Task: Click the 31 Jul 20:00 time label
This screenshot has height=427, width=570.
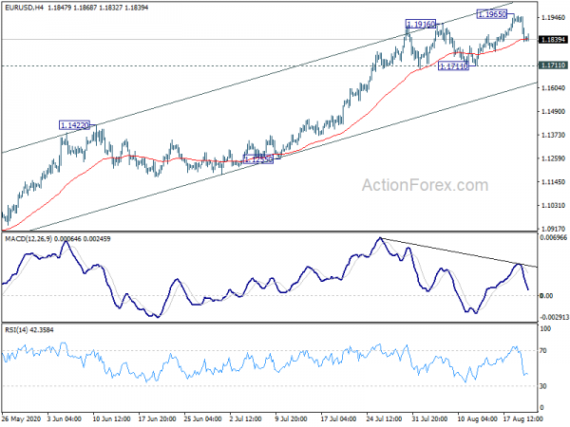Action: point(429,418)
